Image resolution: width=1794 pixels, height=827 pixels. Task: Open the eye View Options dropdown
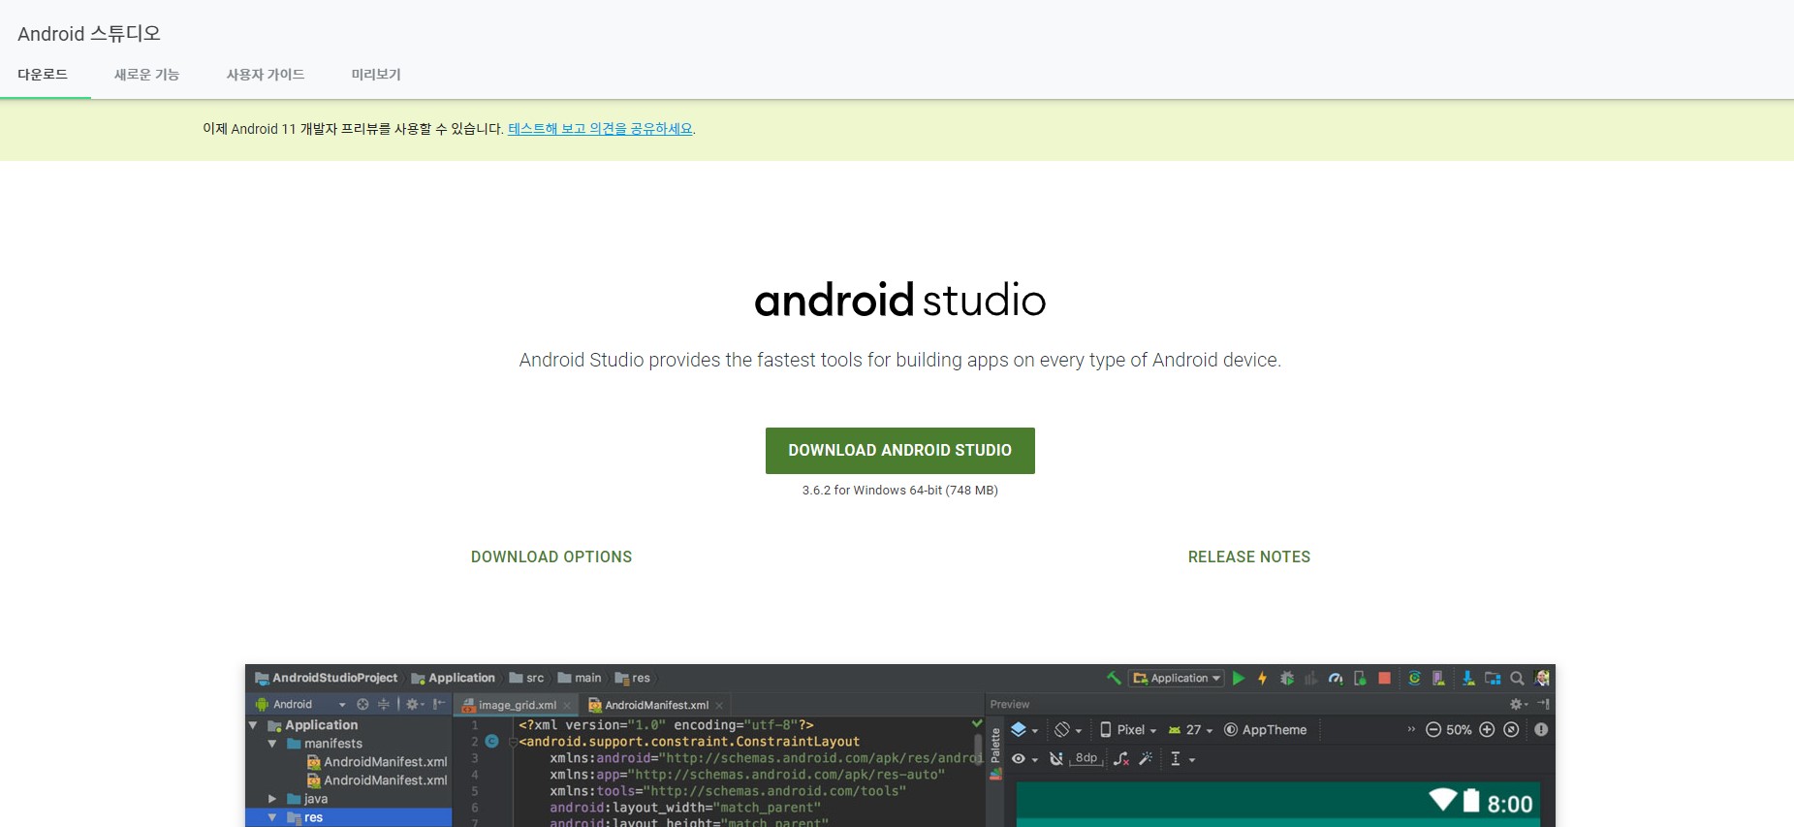(x=1024, y=759)
